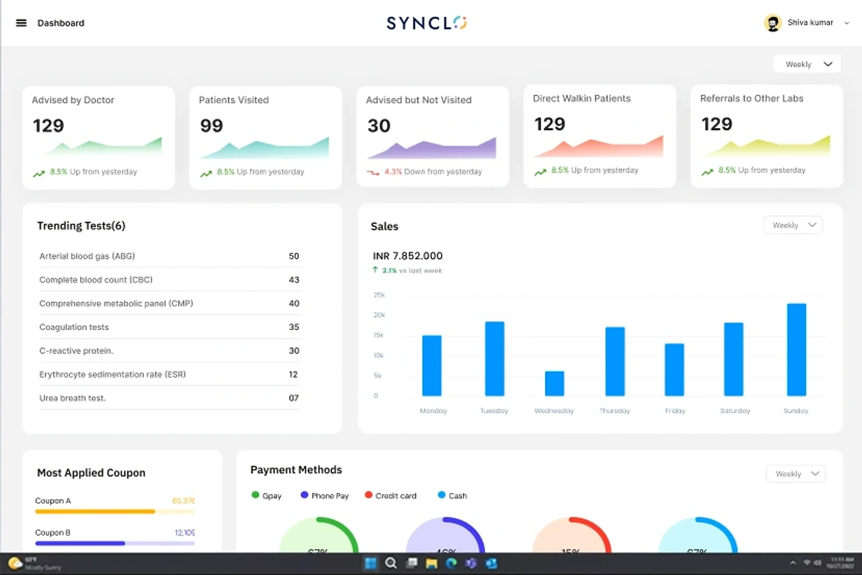Click the blue Cash gauge chart
The image size is (862, 575).
[x=698, y=534]
